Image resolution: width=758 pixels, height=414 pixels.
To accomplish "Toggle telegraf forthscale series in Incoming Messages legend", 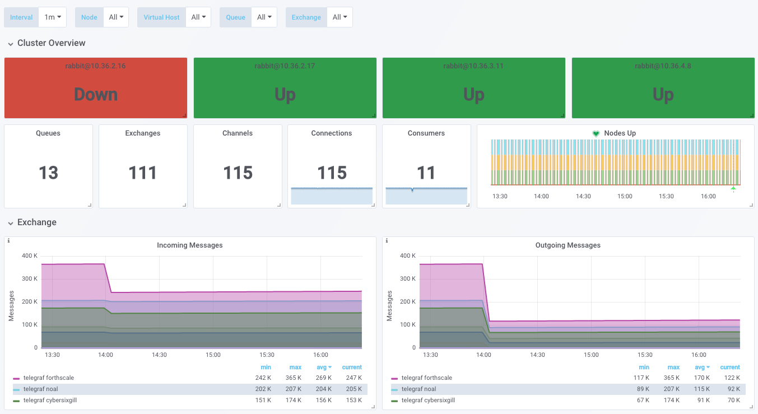I will [x=49, y=378].
